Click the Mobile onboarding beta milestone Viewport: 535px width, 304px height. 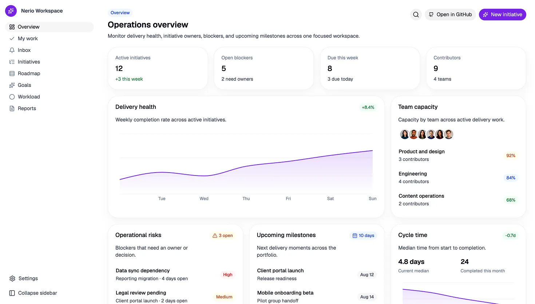(x=317, y=297)
